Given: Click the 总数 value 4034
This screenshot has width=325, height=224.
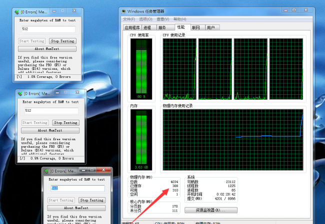Looking at the screenshot, I should [x=174, y=182].
